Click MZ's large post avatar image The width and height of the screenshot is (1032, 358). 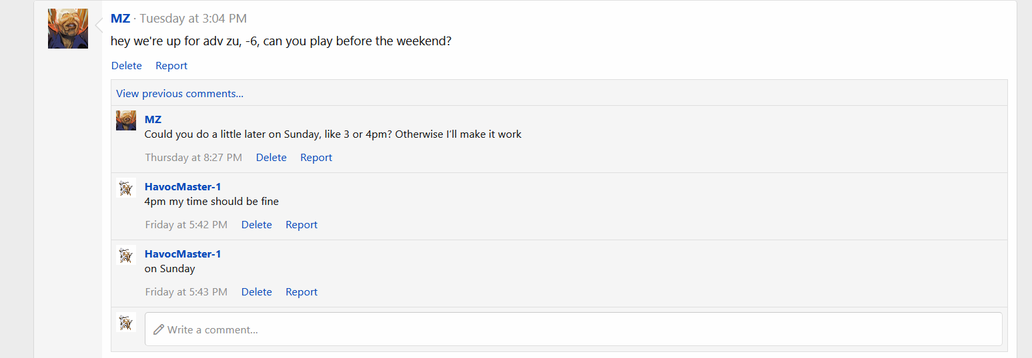coord(68,29)
